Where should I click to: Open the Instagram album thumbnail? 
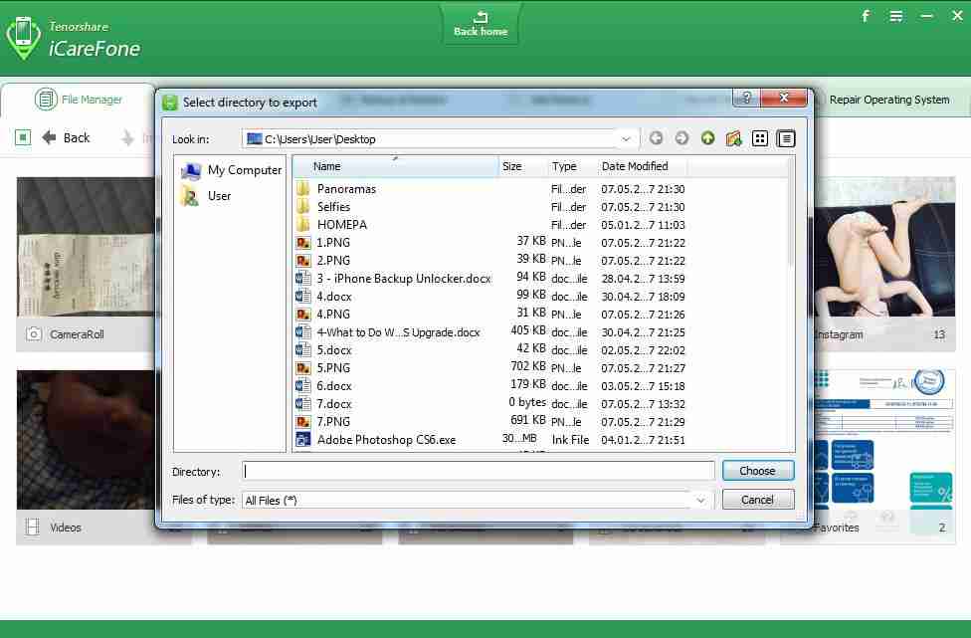coord(884,247)
